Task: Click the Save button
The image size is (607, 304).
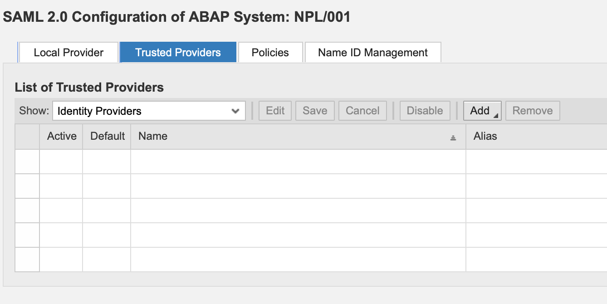Action: pyautogui.click(x=315, y=111)
